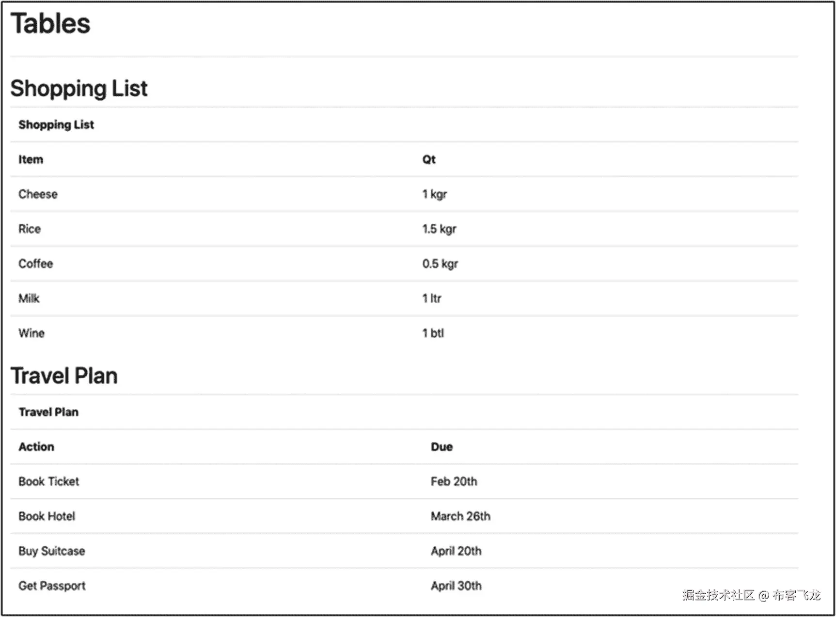Click the Qt column header

tap(429, 159)
